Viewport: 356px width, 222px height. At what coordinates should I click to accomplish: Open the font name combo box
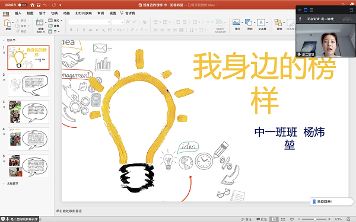tap(90, 22)
